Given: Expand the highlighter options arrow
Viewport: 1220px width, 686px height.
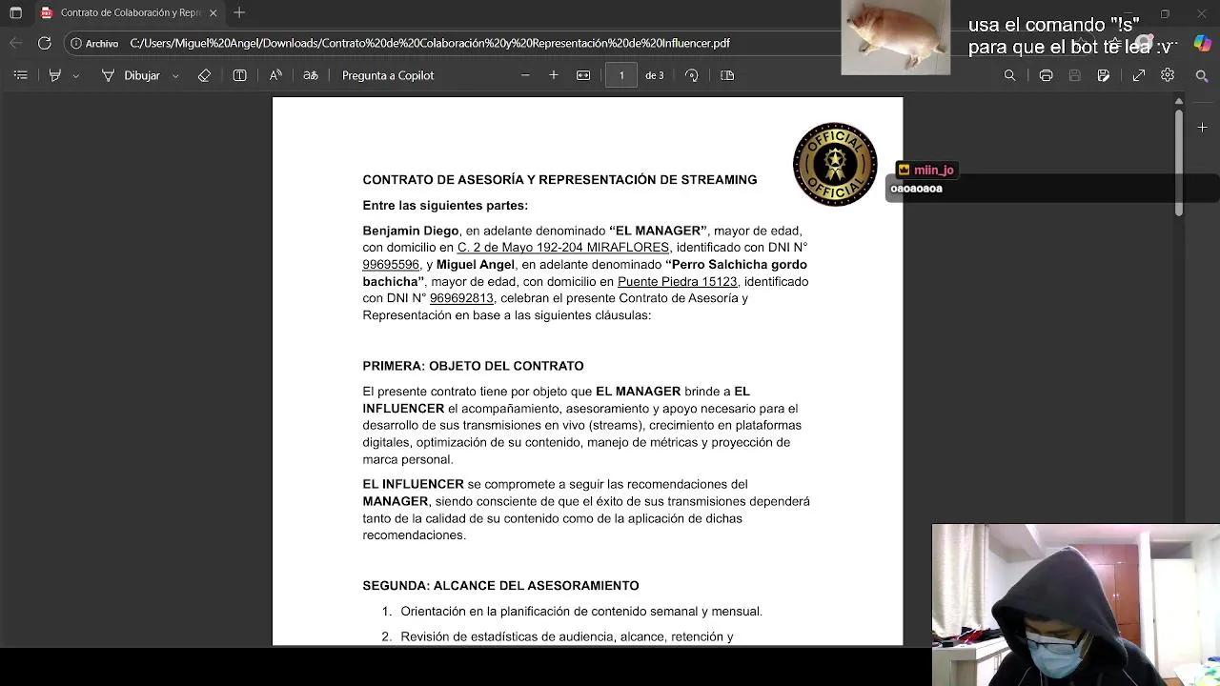Looking at the screenshot, I should (76, 75).
